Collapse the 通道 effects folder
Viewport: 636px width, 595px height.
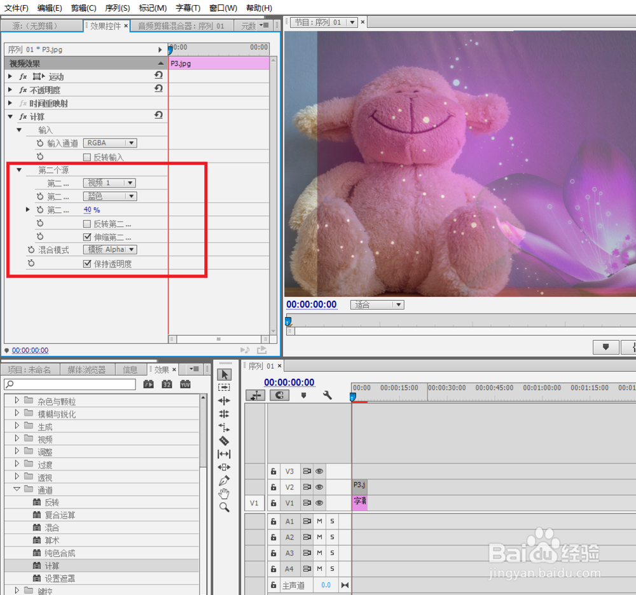pos(17,489)
